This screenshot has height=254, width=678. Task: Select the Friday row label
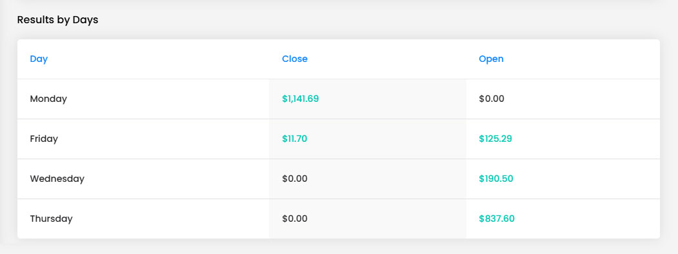44,139
